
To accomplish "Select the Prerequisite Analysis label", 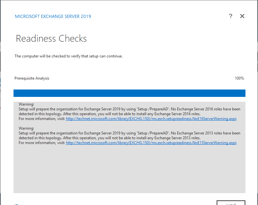I will [32, 78].
